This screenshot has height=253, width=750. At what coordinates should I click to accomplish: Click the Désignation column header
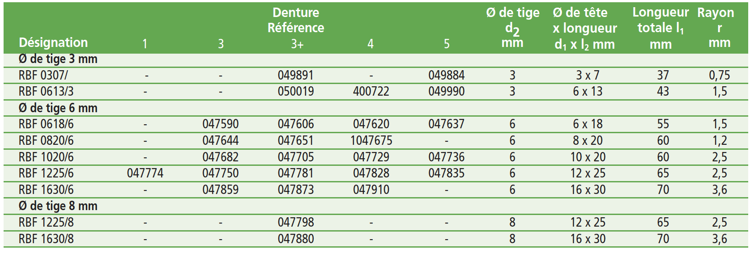[x=53, y=43]
